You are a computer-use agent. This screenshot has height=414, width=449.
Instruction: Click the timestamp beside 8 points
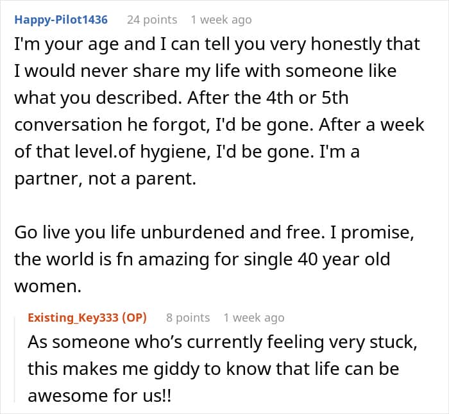254,318
